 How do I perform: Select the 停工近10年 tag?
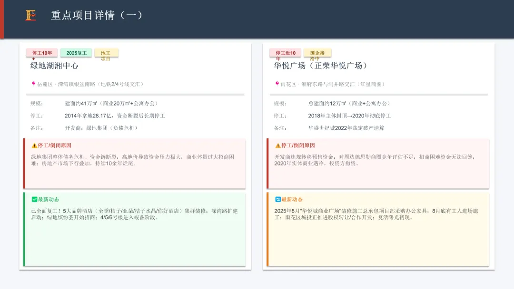285,53
